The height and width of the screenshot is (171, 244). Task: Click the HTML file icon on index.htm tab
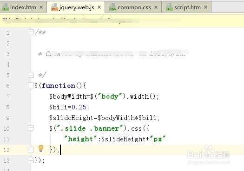click(5, 7)
